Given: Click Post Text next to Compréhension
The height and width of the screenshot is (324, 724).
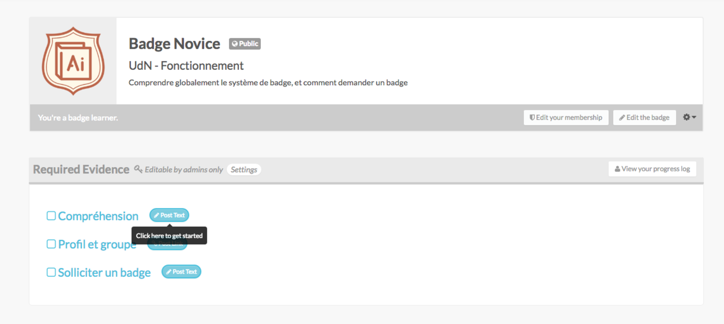Looking at the screenshot, I should 169,215.
